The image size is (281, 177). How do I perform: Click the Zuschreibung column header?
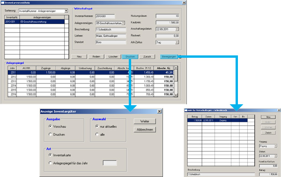click(x=104, y=68)
